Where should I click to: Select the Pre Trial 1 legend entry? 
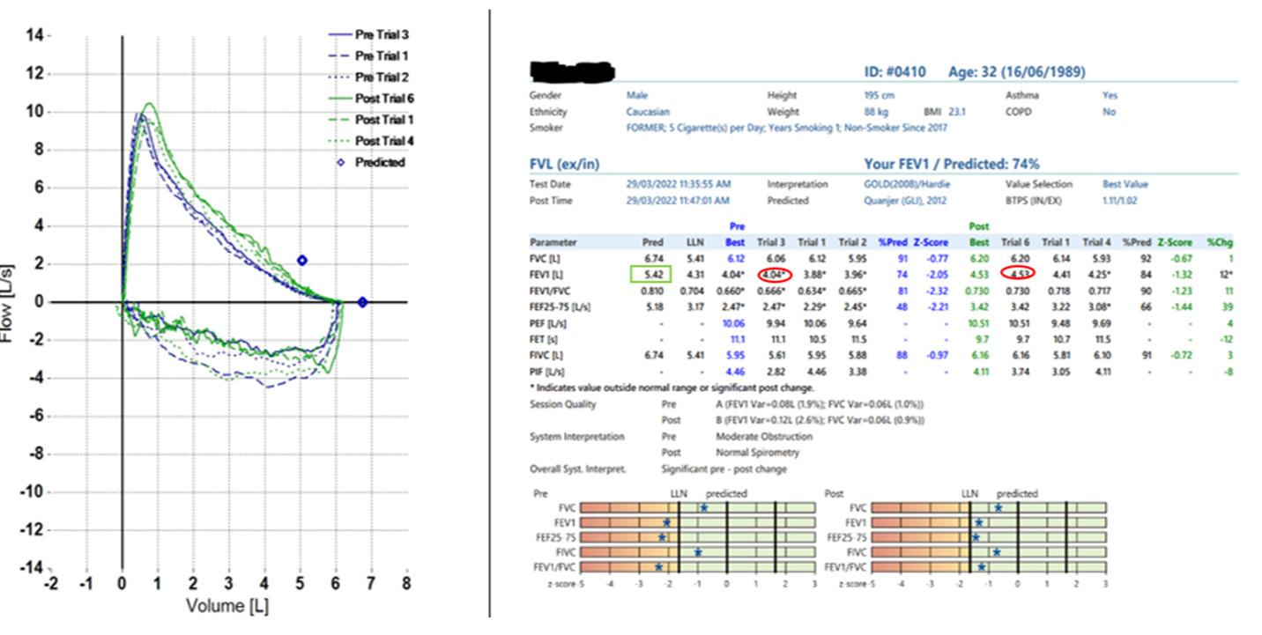(x=367, y=55)
